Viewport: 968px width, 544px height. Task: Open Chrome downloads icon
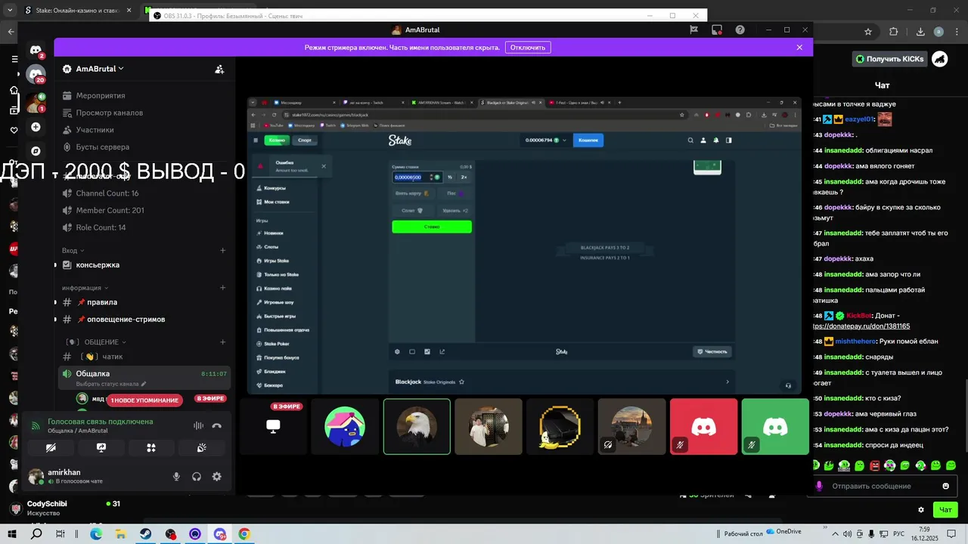920,32
